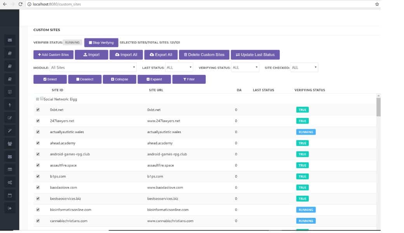Image resolution: width=404 pixels, height=233 pixels.
Task: Click Update Last Status button
Action: 255,55
